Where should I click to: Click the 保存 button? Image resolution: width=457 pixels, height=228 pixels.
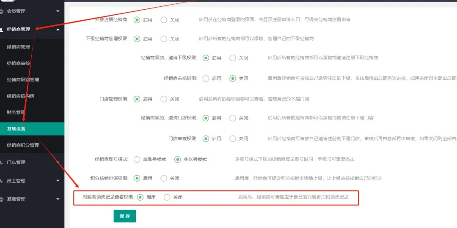point(125,216)
